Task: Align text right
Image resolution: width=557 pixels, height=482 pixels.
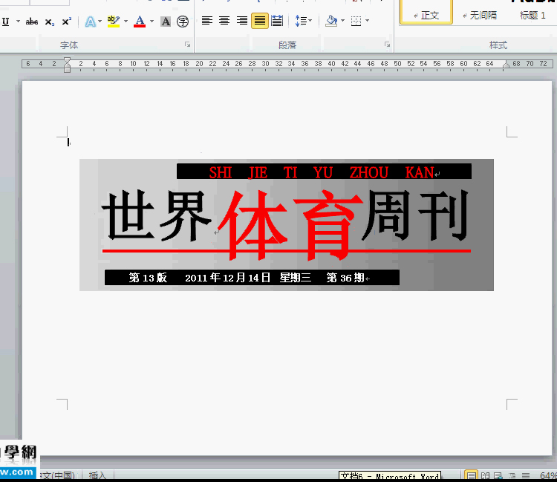Action: [x=241, y=21]
